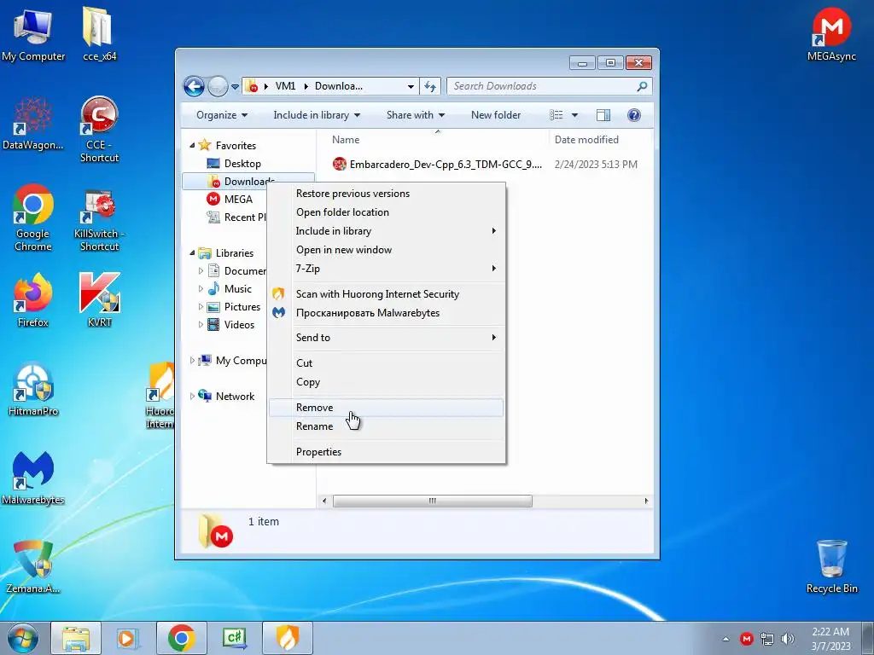Sort by the Name column header
This screenshot has height=655, width=874.
coord(433,140)
